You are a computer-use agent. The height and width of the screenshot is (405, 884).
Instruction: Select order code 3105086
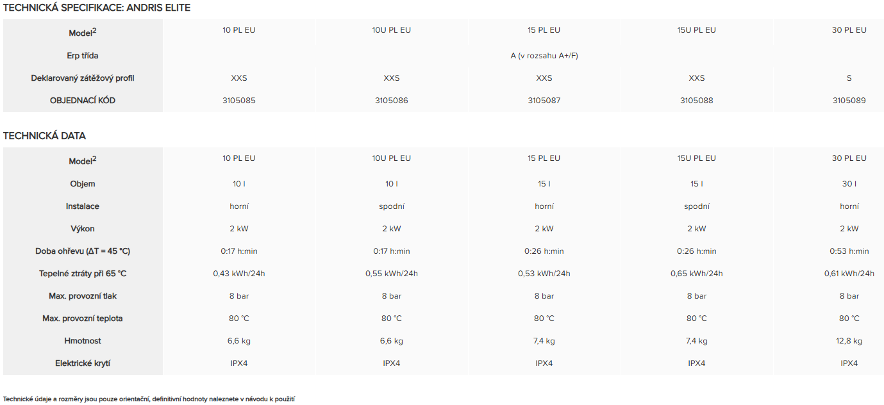point(391,101)
